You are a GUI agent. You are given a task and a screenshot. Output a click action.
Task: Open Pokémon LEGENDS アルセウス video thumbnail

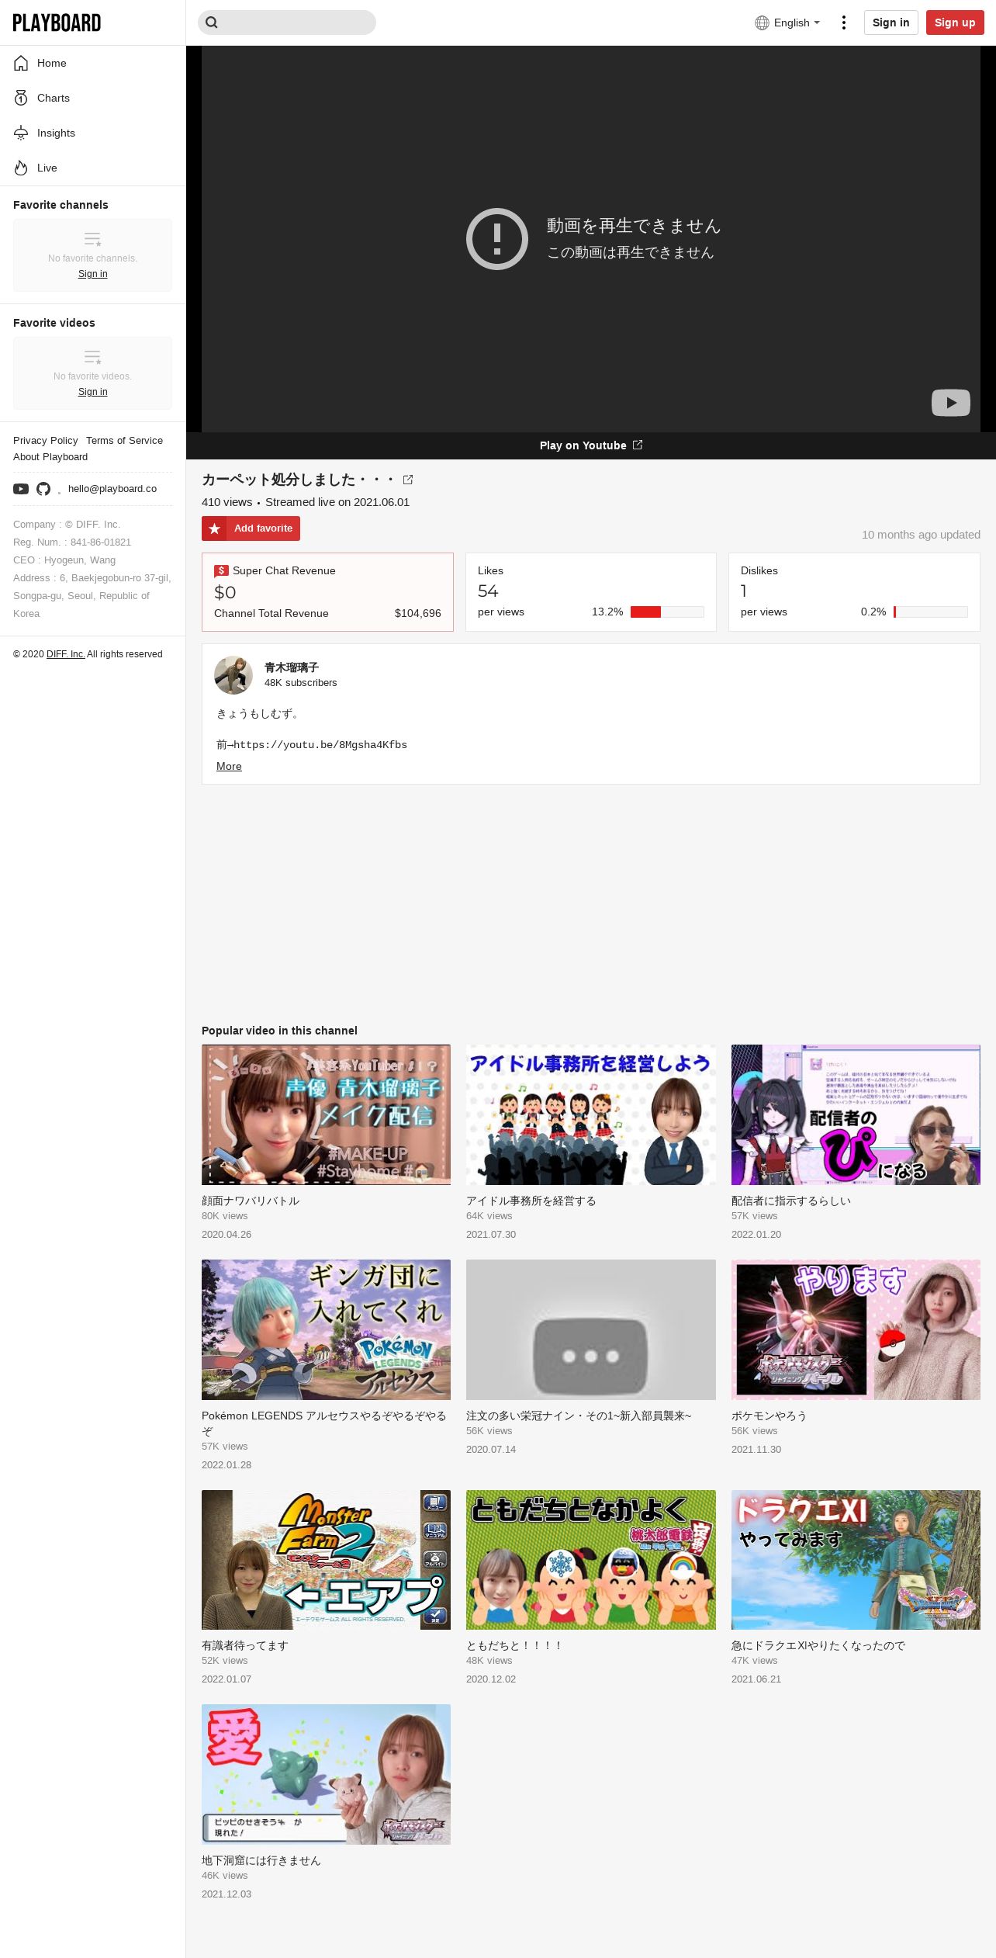(326, 1329)
